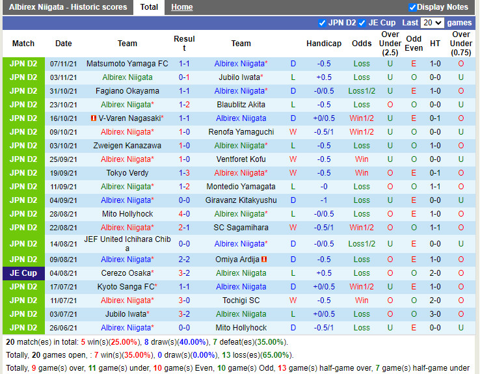Click the Match column header
This screenshot has width=480, height=374.
click(23, 44)
